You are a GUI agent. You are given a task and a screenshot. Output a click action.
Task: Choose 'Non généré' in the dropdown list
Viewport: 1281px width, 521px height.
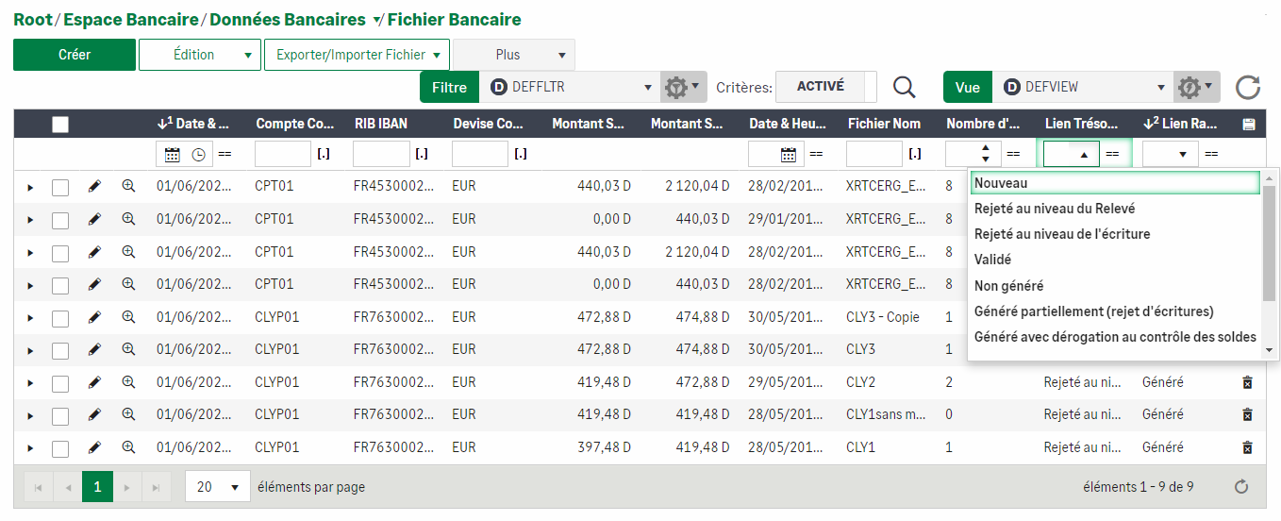(1008, 285)
